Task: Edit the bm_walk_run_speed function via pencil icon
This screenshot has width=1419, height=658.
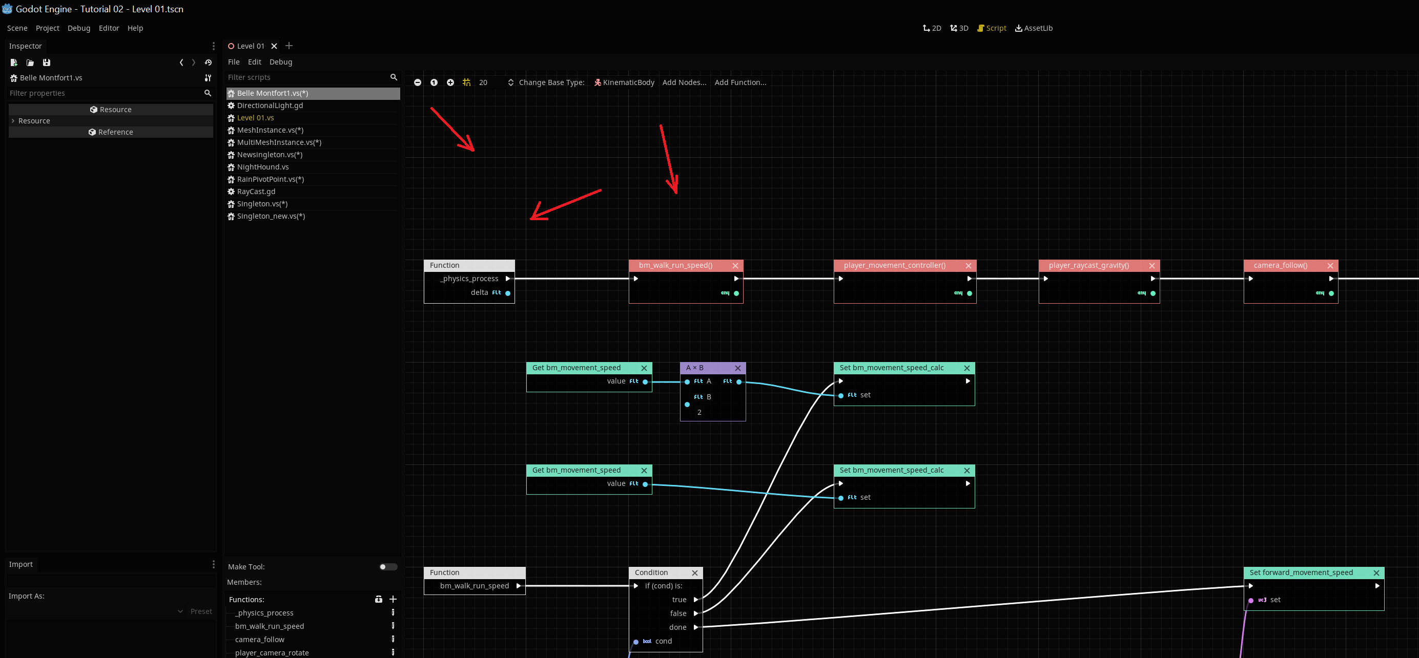Action: point(393,626)
